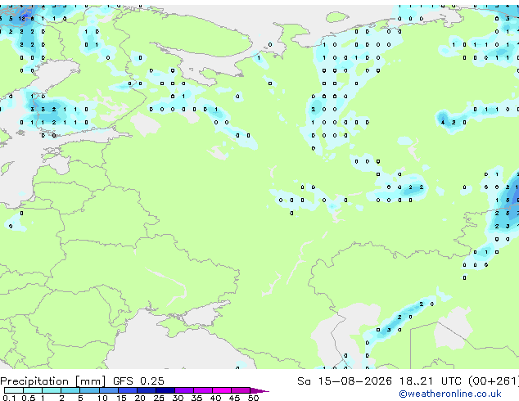Click the legend value label '40'
This screenshot has height=401, width=519.
coord(215,398)
